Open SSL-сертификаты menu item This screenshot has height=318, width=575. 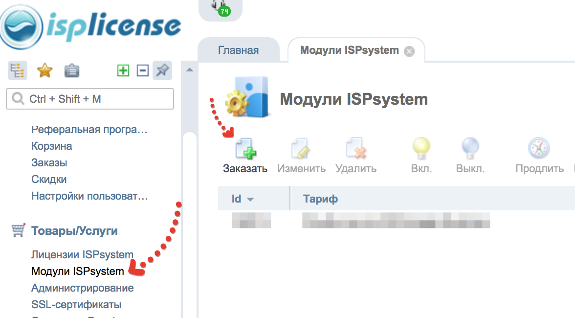click(x=76, y=305)
